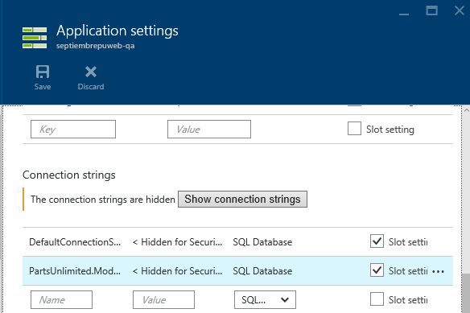Click the Application settings blade icon
This screenshot has width=470, height=313.
(x=35, y=38)
